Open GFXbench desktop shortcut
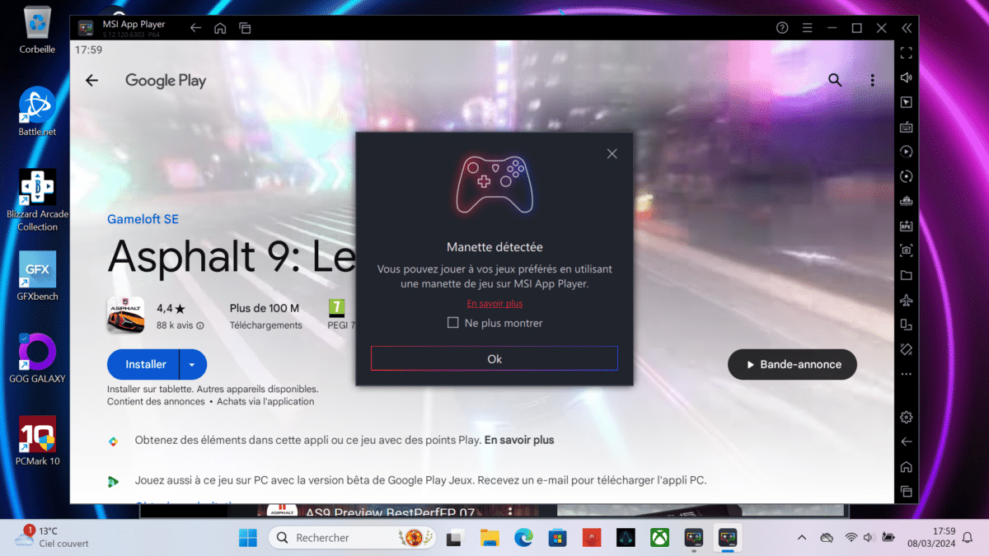 click(37, 276)
